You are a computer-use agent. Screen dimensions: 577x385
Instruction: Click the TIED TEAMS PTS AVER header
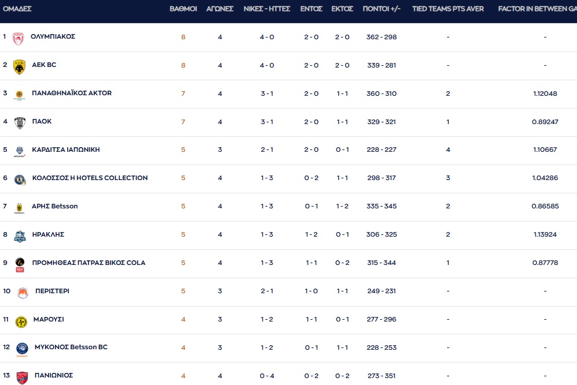(448, 9)
